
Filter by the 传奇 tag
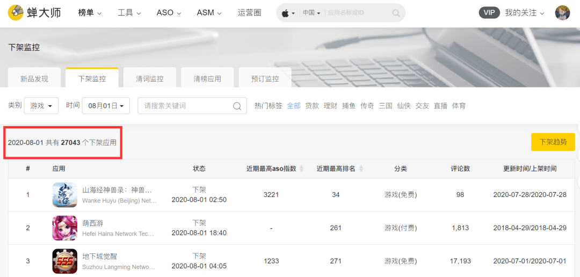point(367,106)
